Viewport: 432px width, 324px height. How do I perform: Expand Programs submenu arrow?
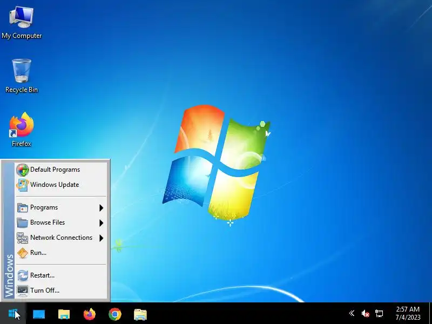102,208
